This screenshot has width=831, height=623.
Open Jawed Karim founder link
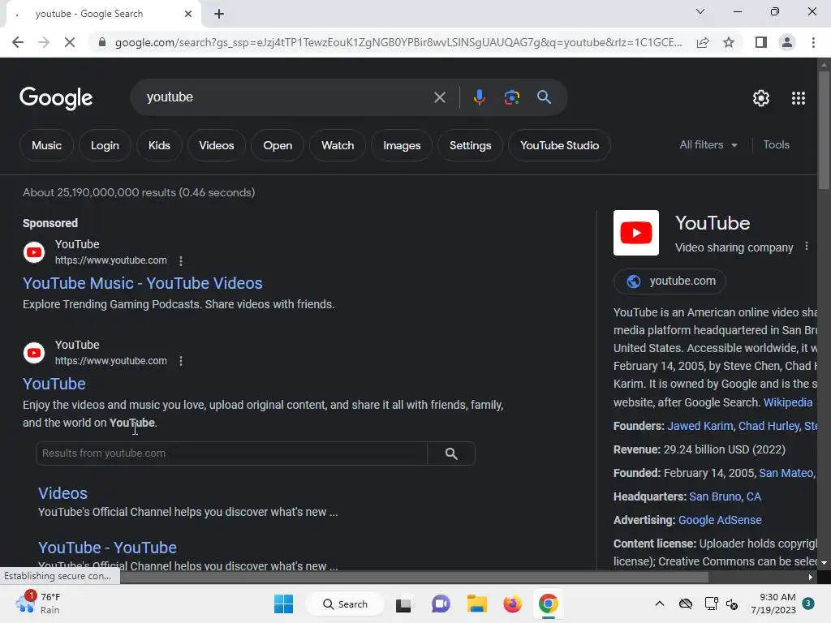[x=700, y=426]
